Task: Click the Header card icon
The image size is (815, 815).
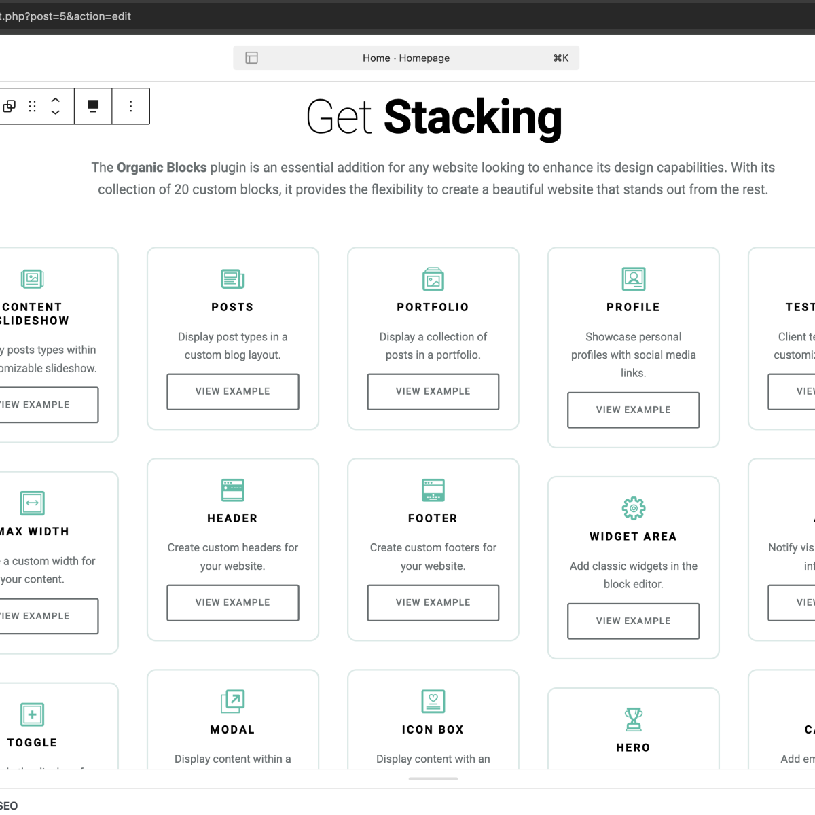Action: pyautogui.click(x=233, y=490)
